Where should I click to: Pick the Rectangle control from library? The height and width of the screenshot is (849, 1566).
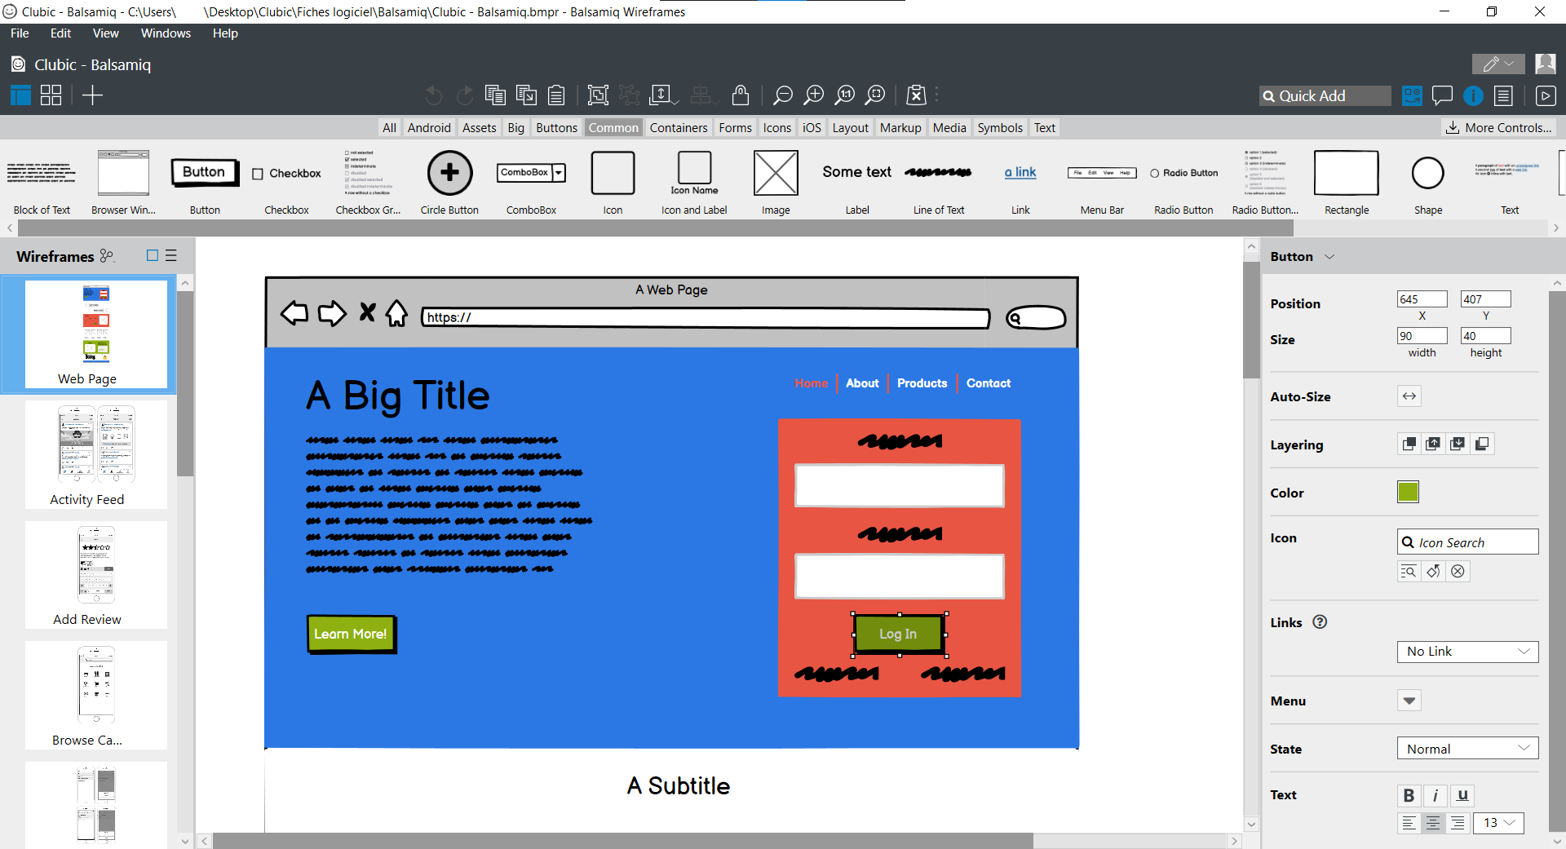(1347, 183)
